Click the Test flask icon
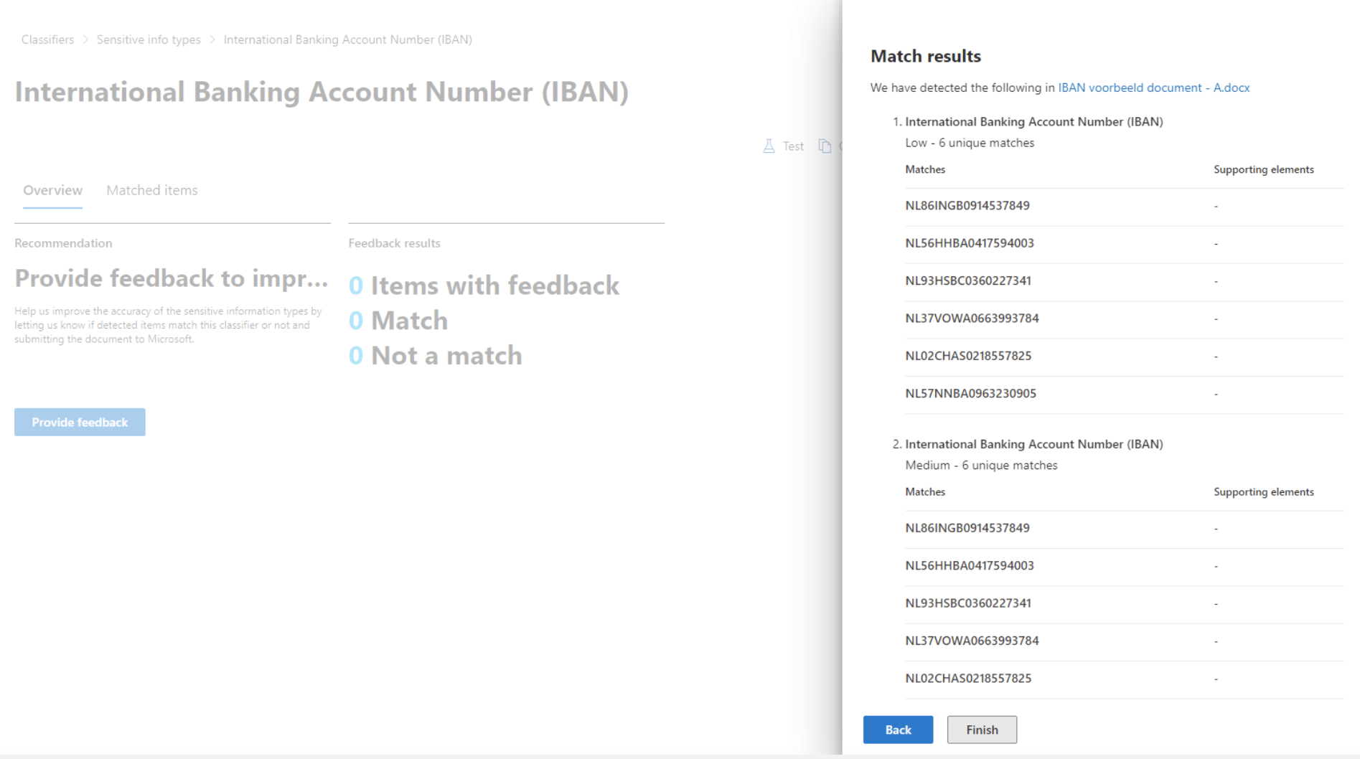1360x759 pixels. pos(769,146)
